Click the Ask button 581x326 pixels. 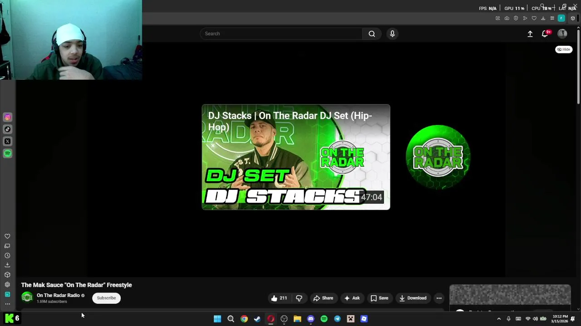pos(352,298)
